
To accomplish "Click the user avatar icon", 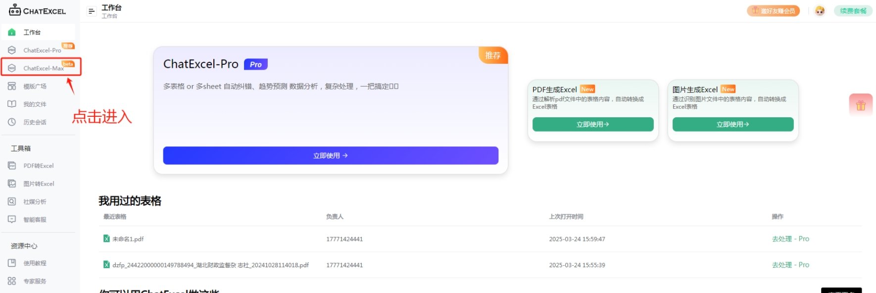I will tap(820, 11).
